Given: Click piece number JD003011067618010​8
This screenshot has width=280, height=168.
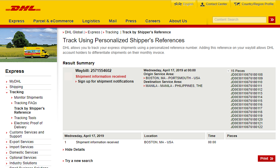Looking at the screenshot, I should pos(247,75).
